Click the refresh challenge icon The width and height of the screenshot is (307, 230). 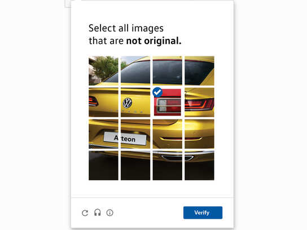point(85,213)
